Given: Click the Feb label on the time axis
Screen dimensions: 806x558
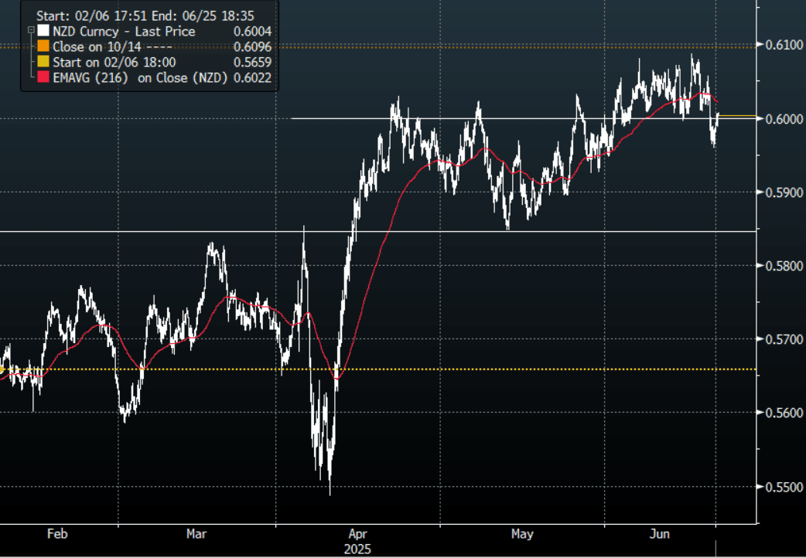Looking at the screenshot, I should coord(58,534).
